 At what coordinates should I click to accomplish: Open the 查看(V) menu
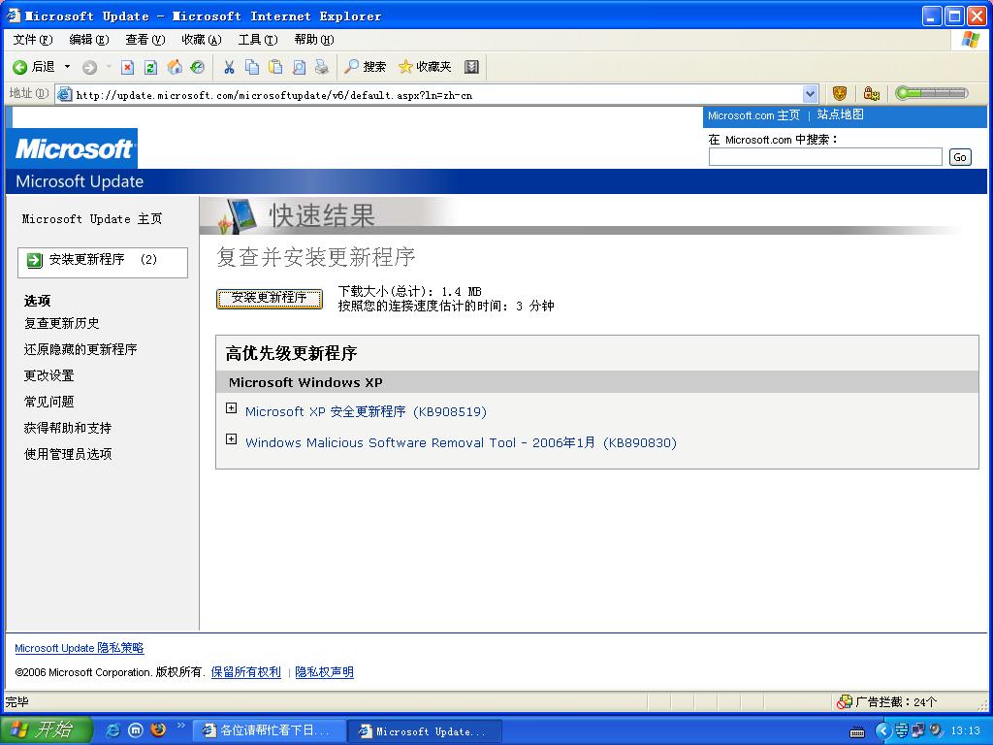coord(145,40)
